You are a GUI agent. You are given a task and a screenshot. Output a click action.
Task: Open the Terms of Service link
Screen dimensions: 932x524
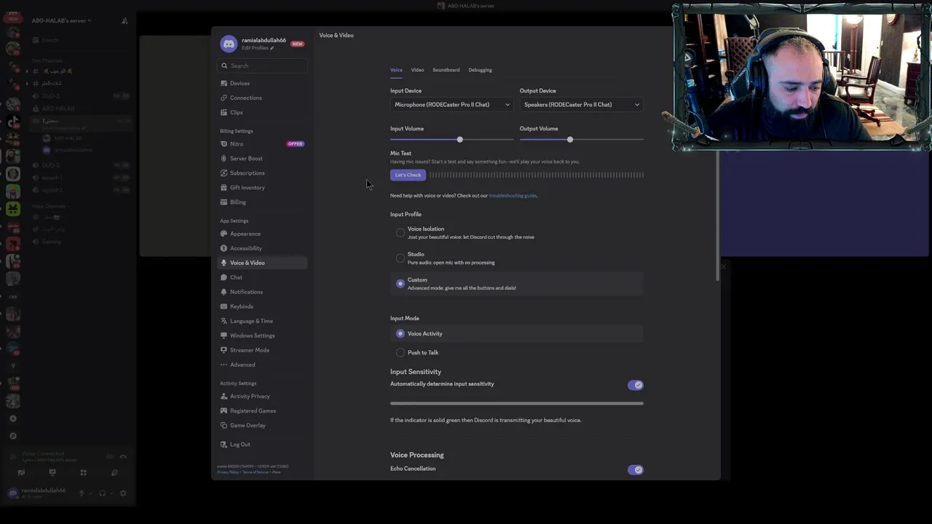tap(256, 472)
